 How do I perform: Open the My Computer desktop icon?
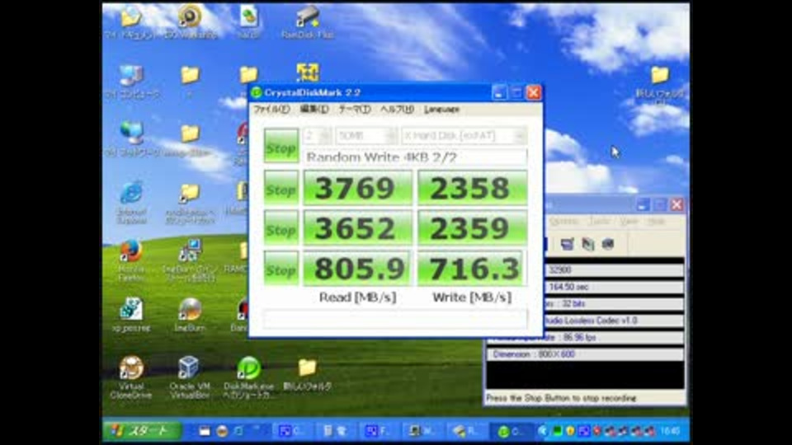[132, 82]
